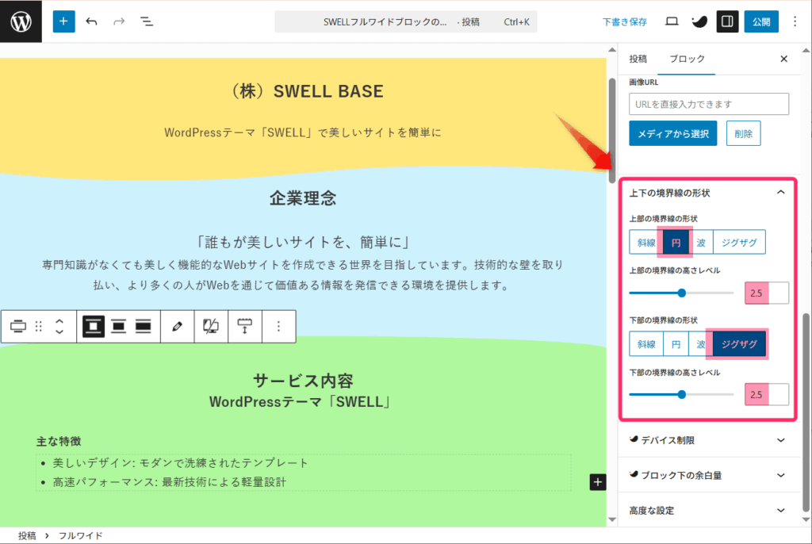The width and height of the screenshot is (812, 544).
Task: Open the document overview list view
Action: (147, 21)
